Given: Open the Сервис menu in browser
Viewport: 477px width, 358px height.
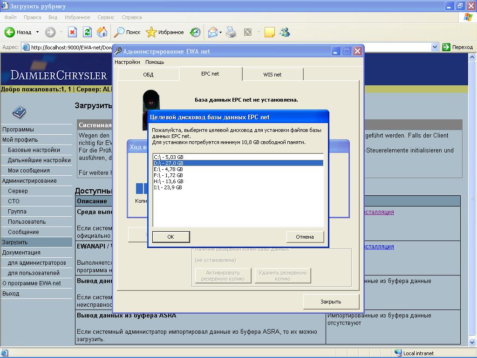Looking at the screenshot, I should tap(106, 17).
